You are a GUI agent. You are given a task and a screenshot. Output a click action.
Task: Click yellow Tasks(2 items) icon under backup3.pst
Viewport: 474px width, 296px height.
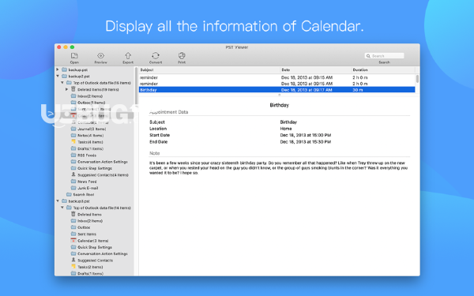pos(73,267)
